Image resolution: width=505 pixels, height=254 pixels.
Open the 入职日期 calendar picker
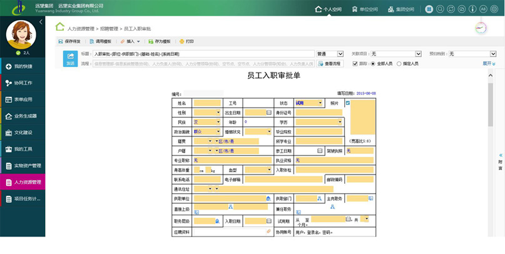point(269,221)
